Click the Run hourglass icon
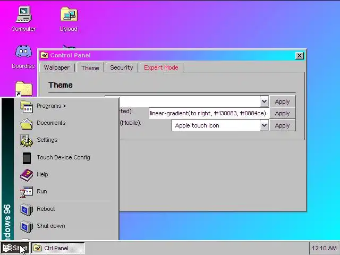340x255 pixels. pos(27,192)
